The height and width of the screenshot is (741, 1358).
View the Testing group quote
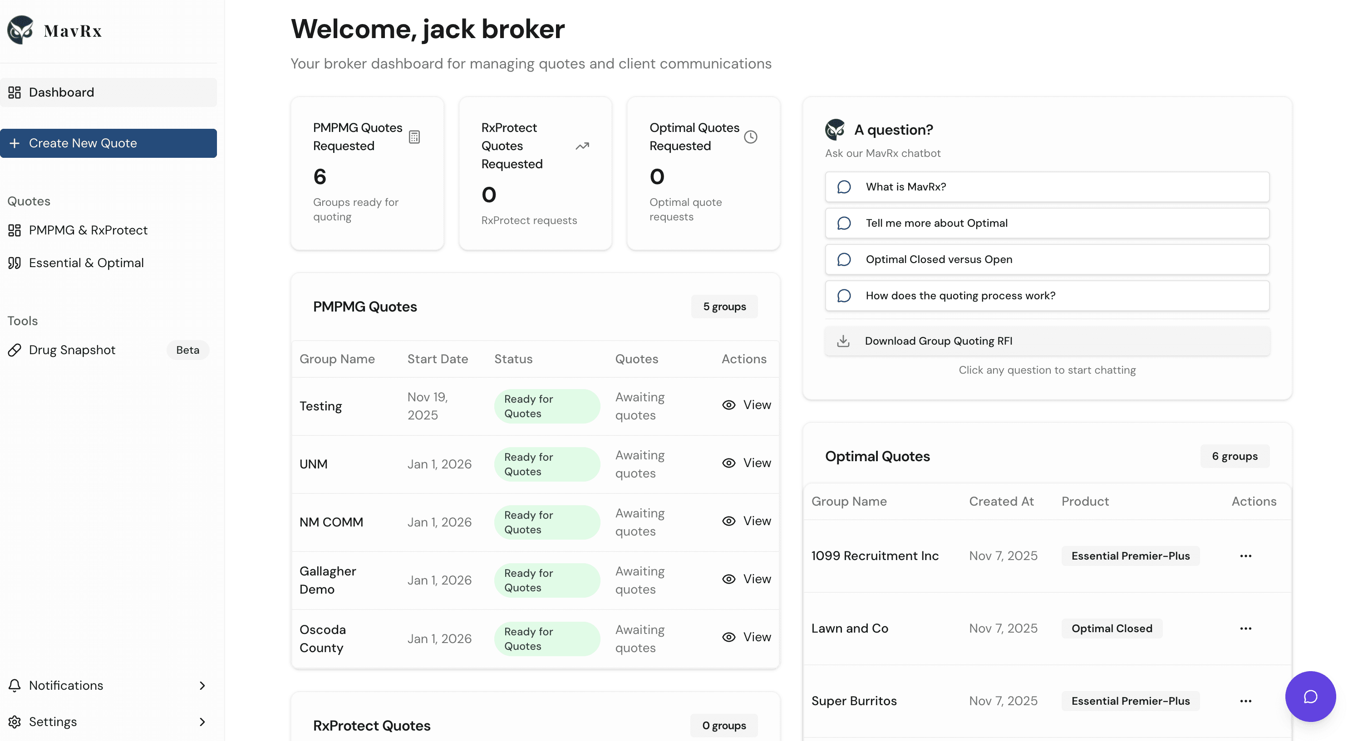(747, 405)
